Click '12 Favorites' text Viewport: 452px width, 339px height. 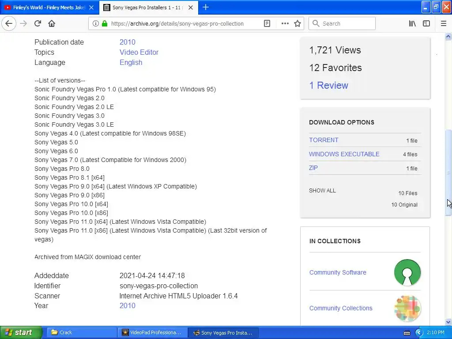335,68
